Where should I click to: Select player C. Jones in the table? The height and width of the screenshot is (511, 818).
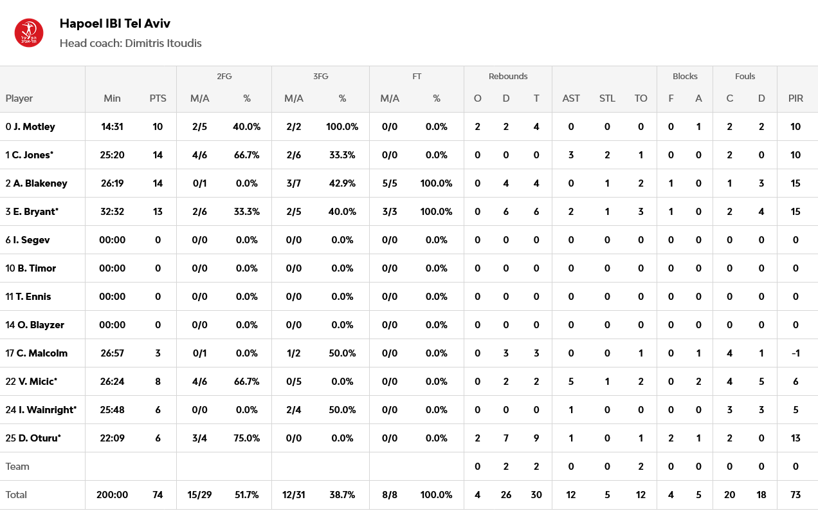click(33, 155)
